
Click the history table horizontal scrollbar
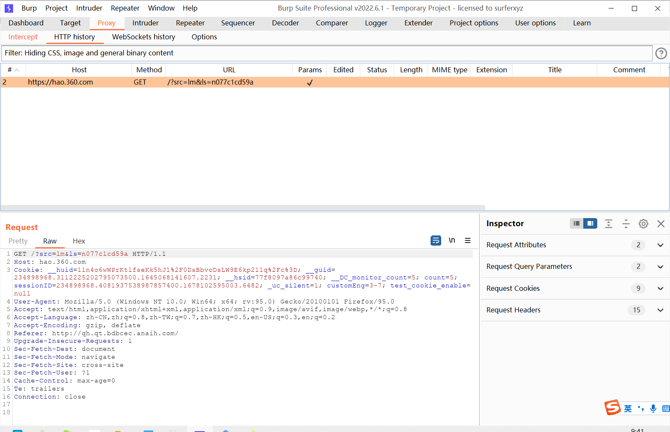tap(243, 208)
